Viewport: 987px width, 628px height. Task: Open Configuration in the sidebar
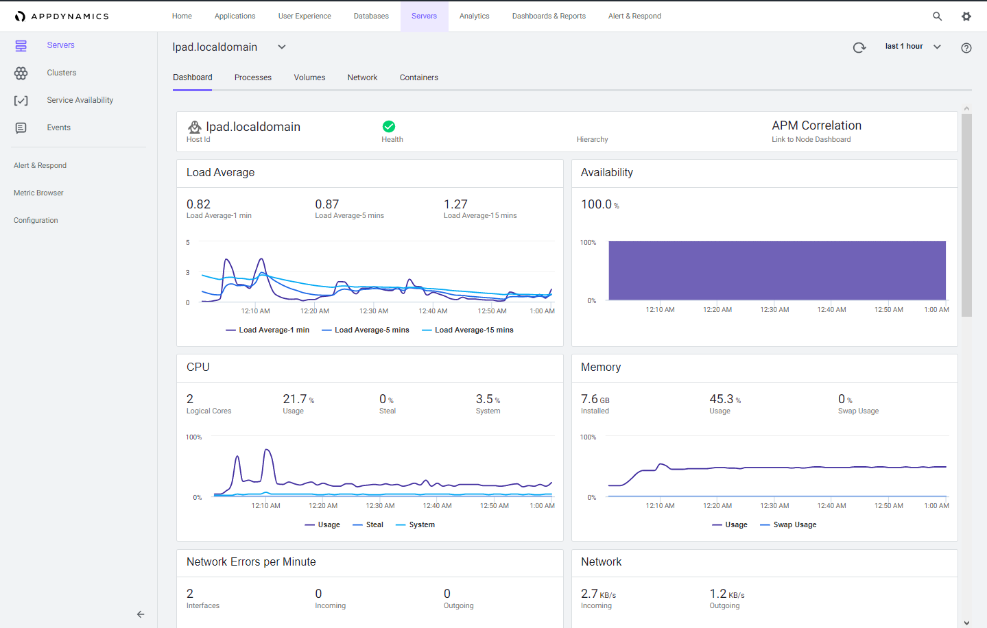coord(36,220)
